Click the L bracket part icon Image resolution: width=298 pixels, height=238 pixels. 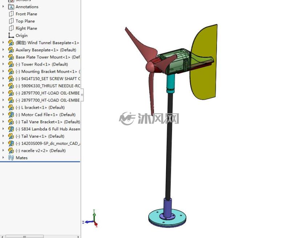[x=11, y=108]
